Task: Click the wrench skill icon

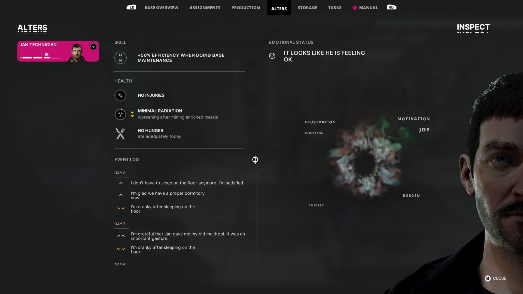Action: pyautogui.click(x=120, y=58)
